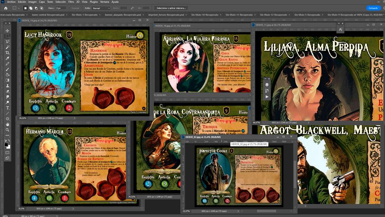Click the Home icon in options bar
The width and height of the screenshot is (385, 217).
6,8
